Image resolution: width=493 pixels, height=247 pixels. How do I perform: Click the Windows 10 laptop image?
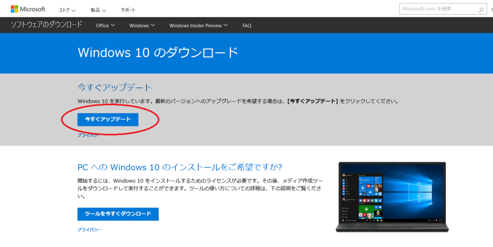point(392,197)
